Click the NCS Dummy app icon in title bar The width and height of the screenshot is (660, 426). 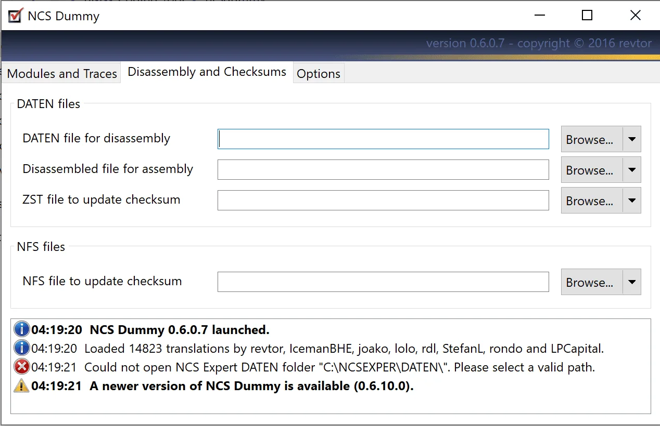click(x=16, y=16)
